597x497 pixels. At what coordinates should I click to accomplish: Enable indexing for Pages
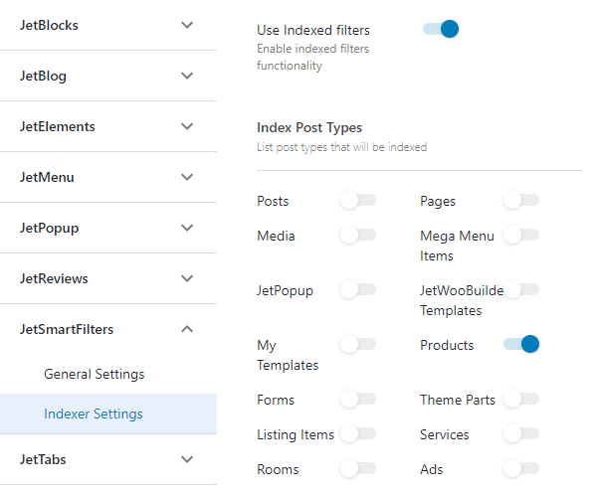(x=520, y=200)
